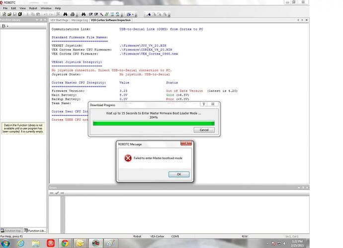Open the {$ dropdown in Function Library
The image size is (343, 248).
(x=5, y=26)
